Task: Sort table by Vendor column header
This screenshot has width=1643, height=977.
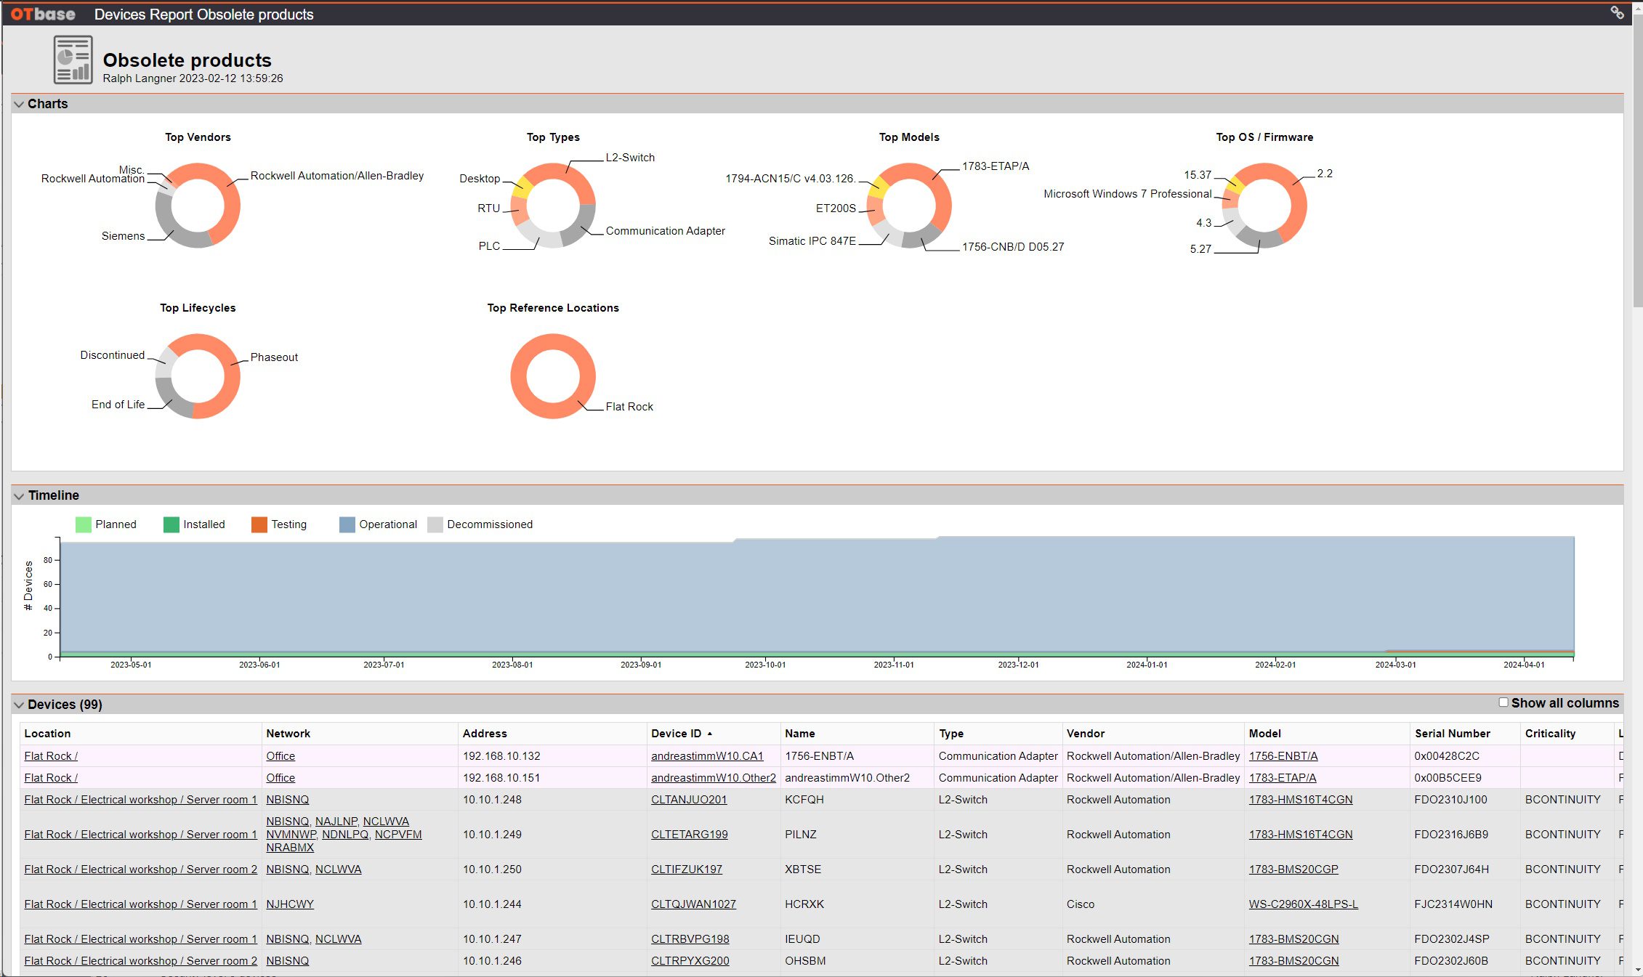Action: coord(1085,734)
